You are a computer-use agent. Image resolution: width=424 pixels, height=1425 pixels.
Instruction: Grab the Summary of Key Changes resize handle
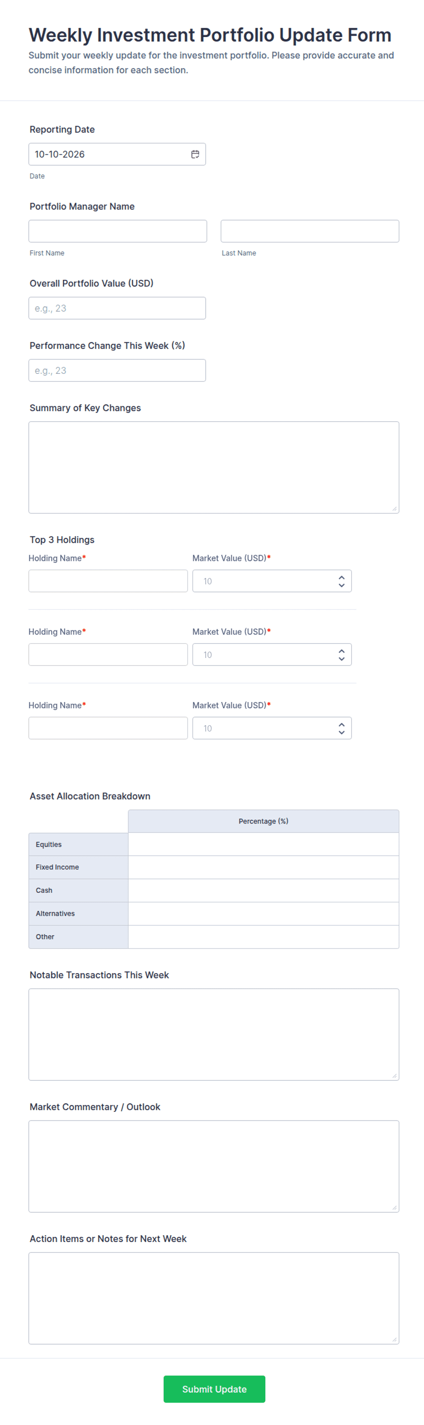(x=395, y=509)
